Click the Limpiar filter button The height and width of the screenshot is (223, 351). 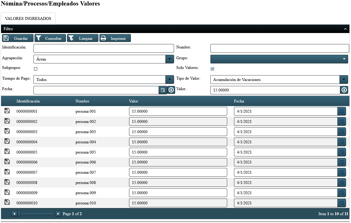point(83,38)
